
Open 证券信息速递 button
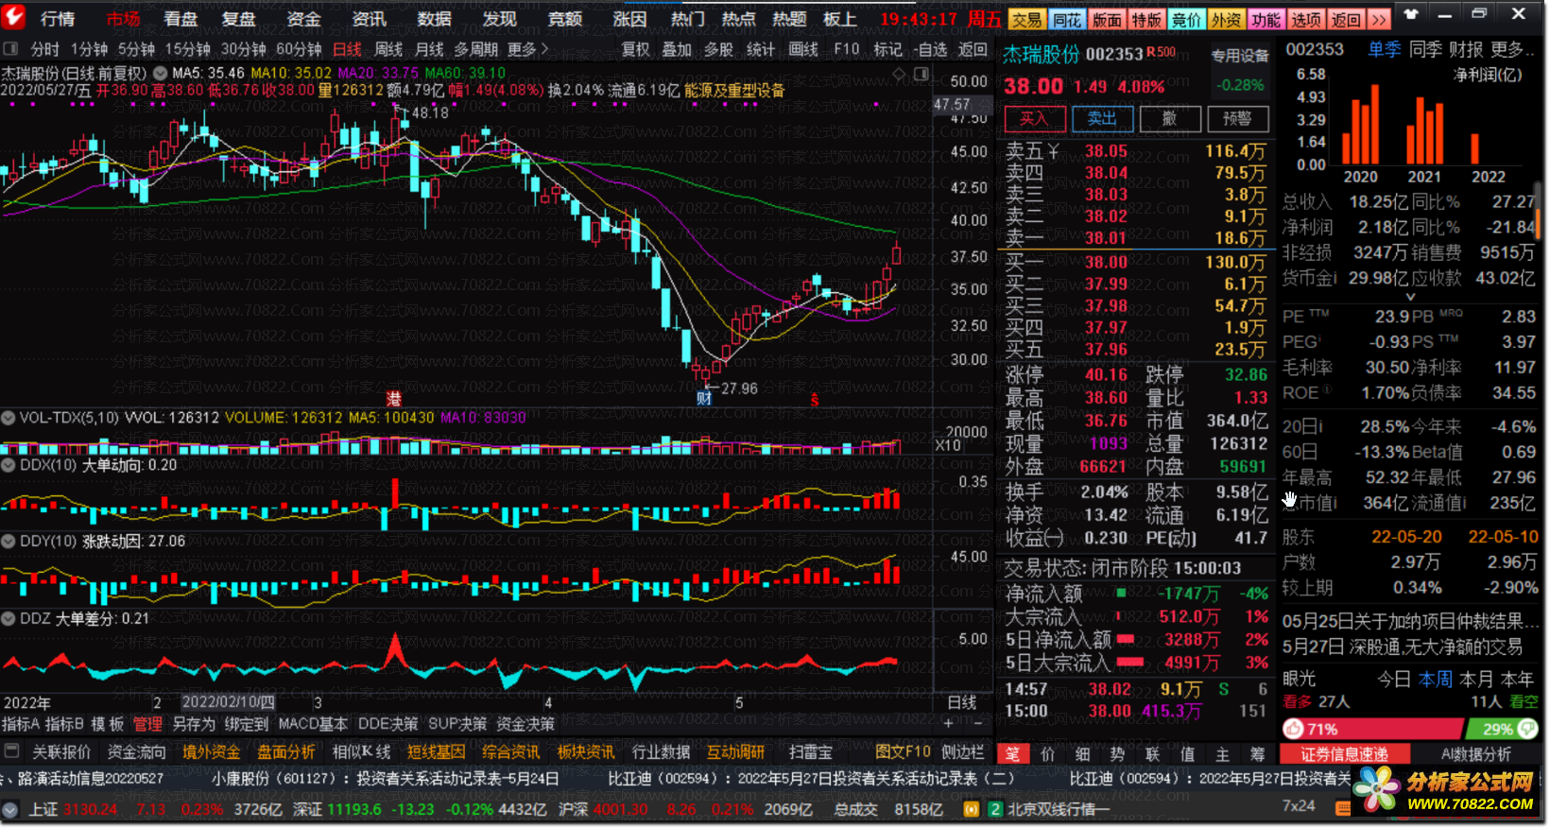[1343, 754]
